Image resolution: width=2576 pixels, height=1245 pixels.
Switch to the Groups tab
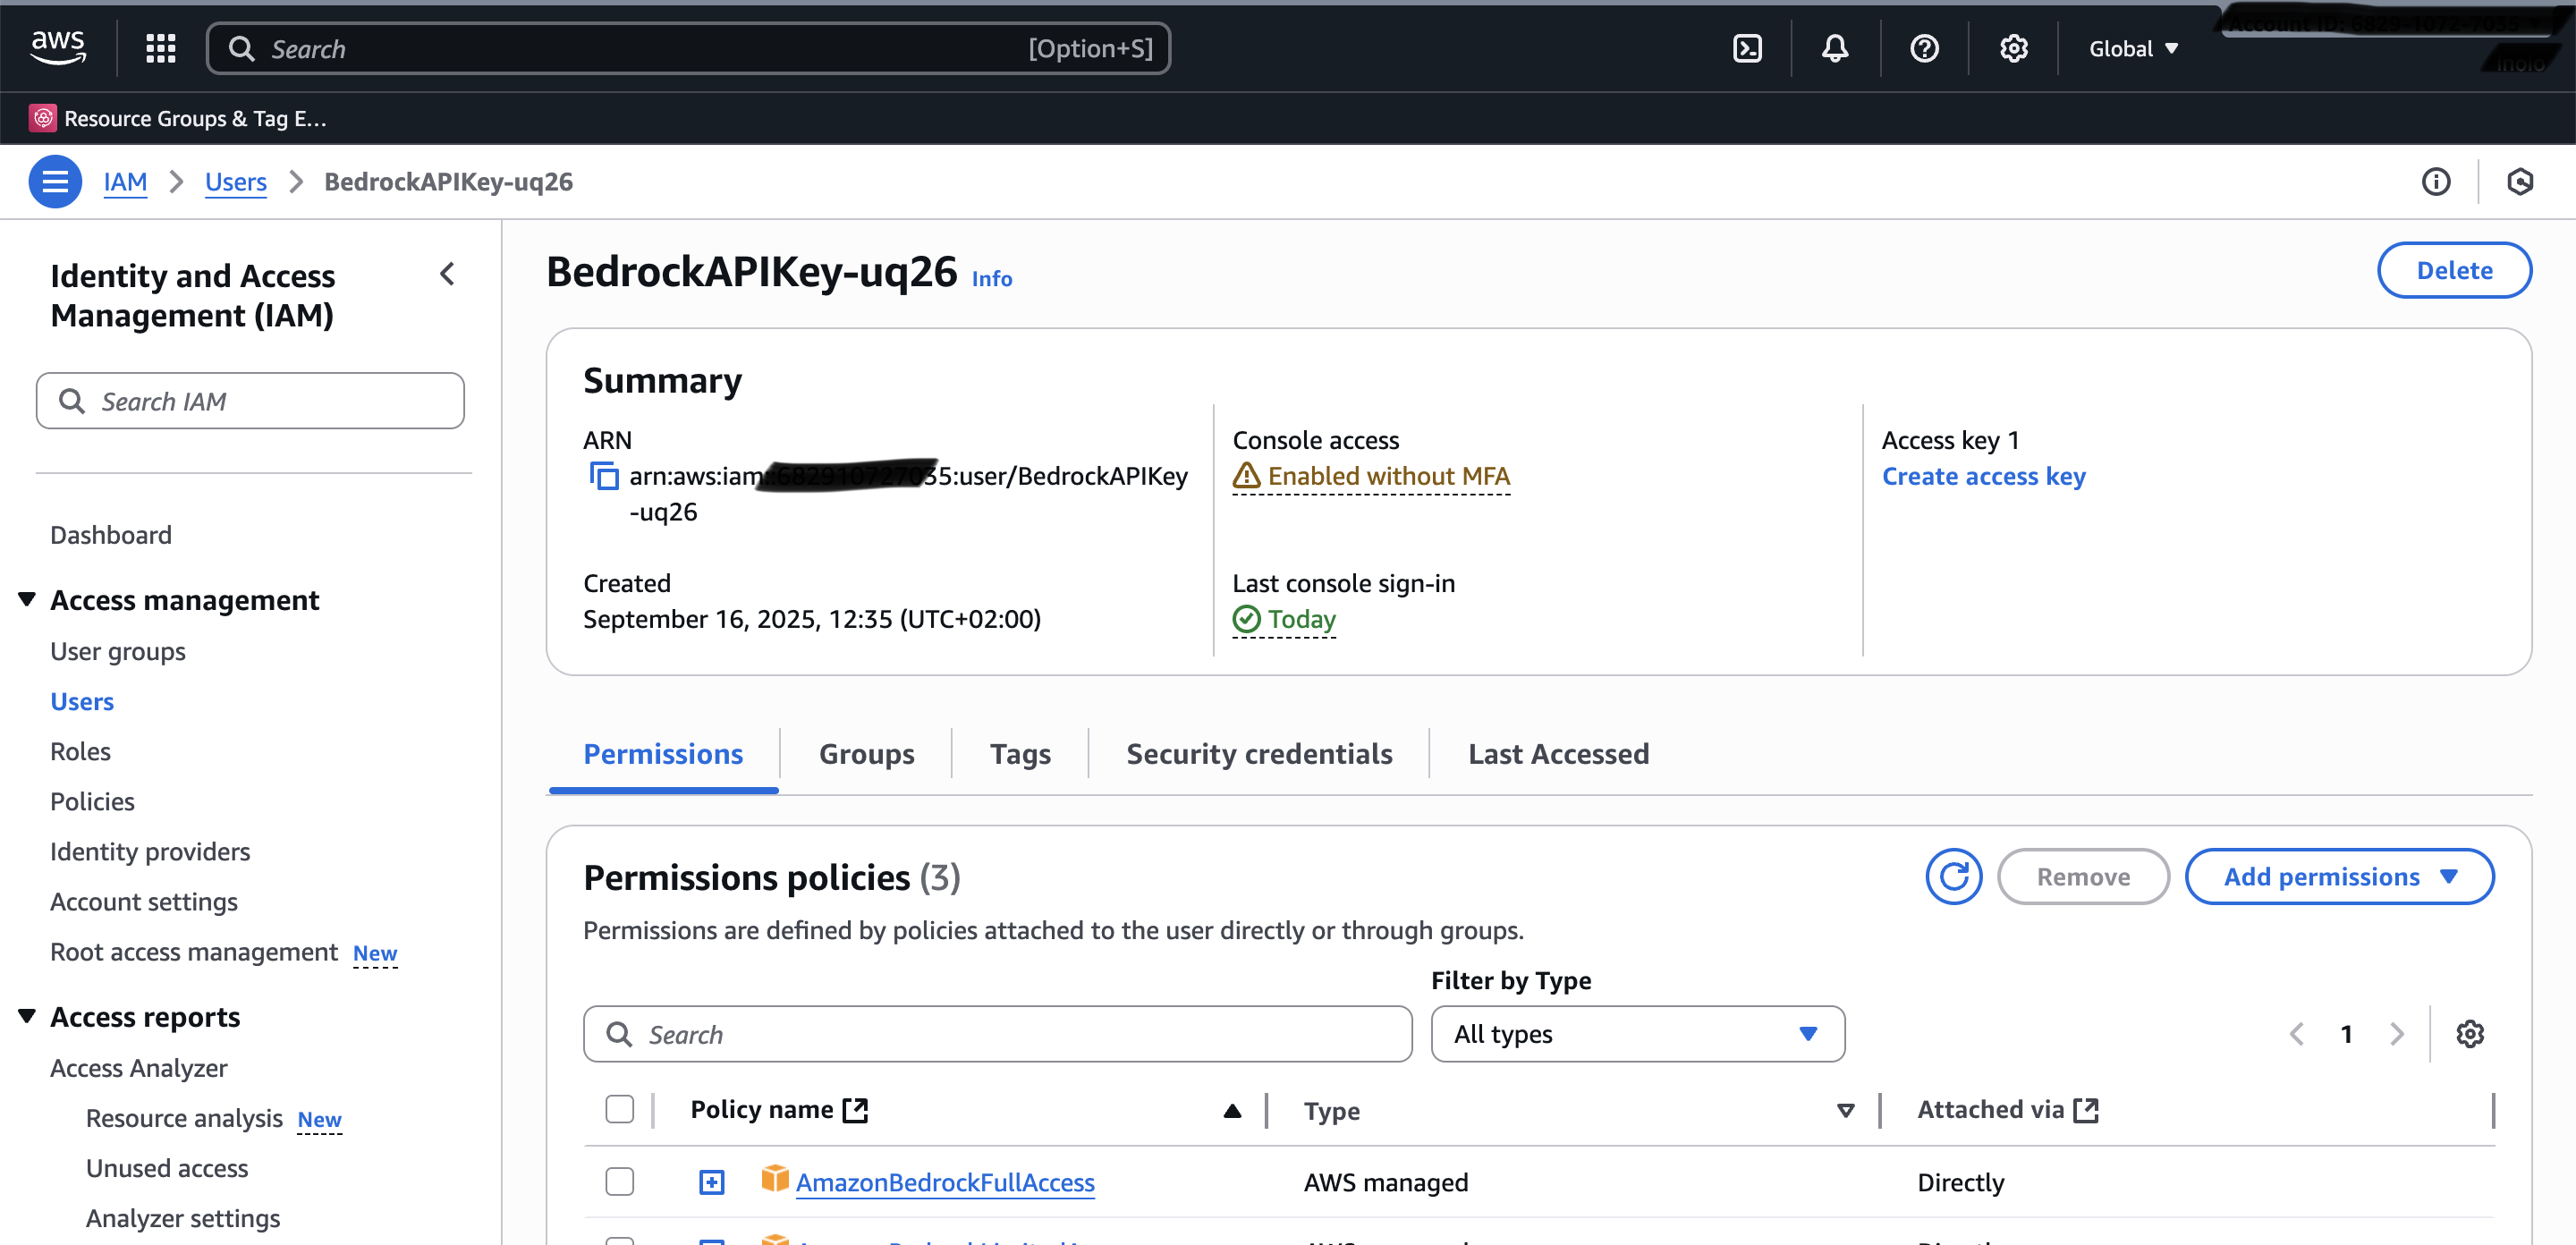[866, 753]
